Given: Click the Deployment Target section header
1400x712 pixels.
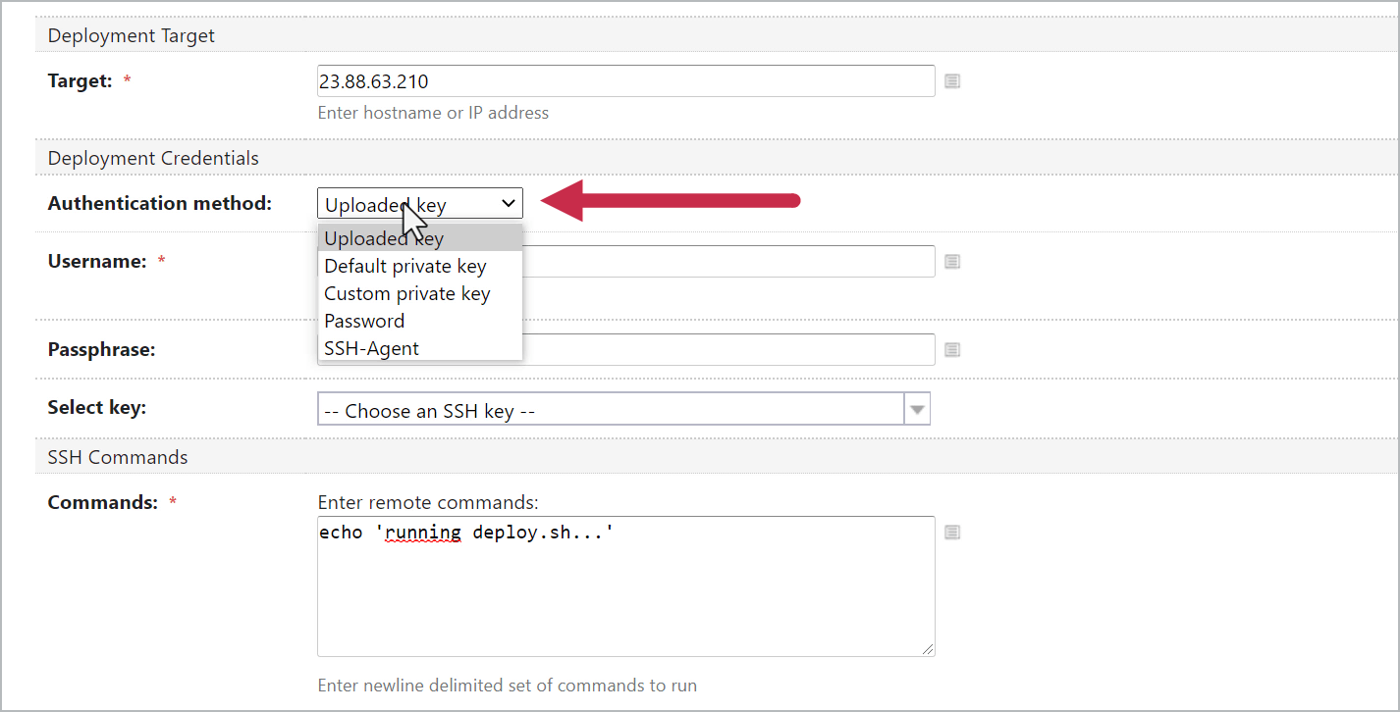Looking at the screenshot, I should click(131, 35).
